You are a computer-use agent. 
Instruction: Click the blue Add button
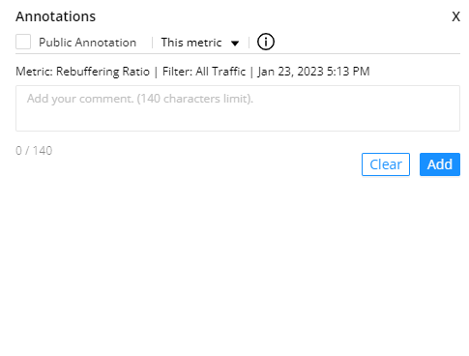click(x=440, y=164)
